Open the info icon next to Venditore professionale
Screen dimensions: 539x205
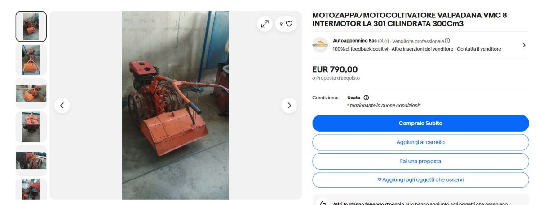(447, 41)
